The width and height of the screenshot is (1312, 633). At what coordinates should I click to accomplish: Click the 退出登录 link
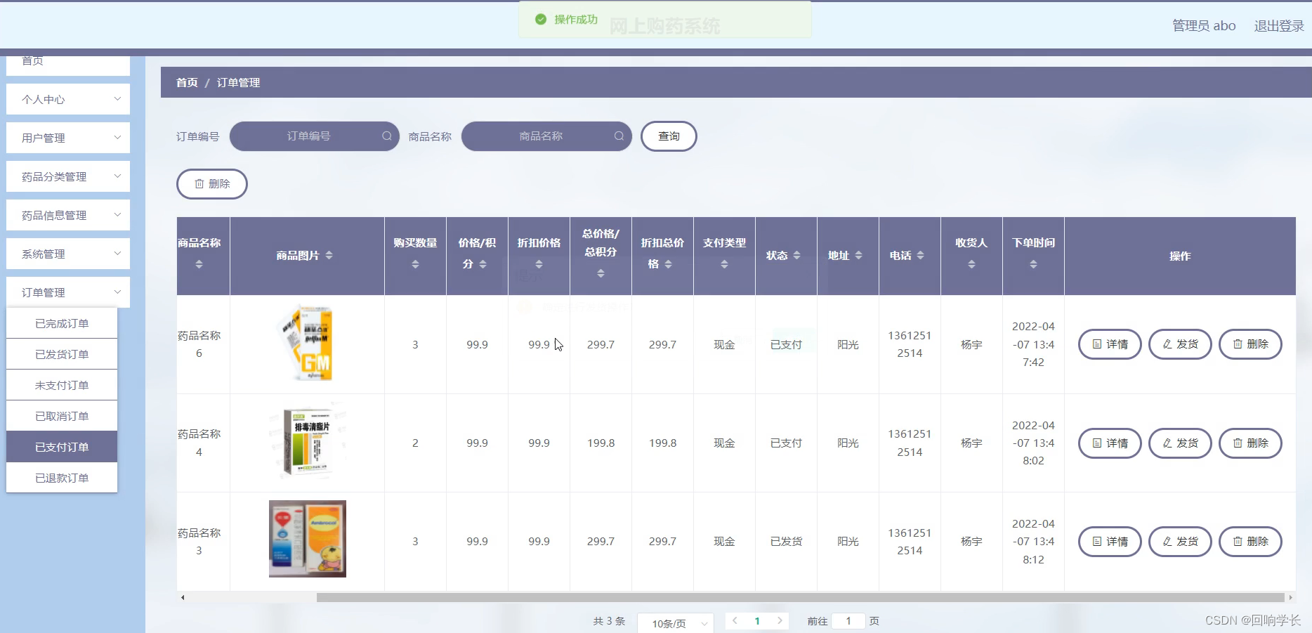pos(1278,25)
